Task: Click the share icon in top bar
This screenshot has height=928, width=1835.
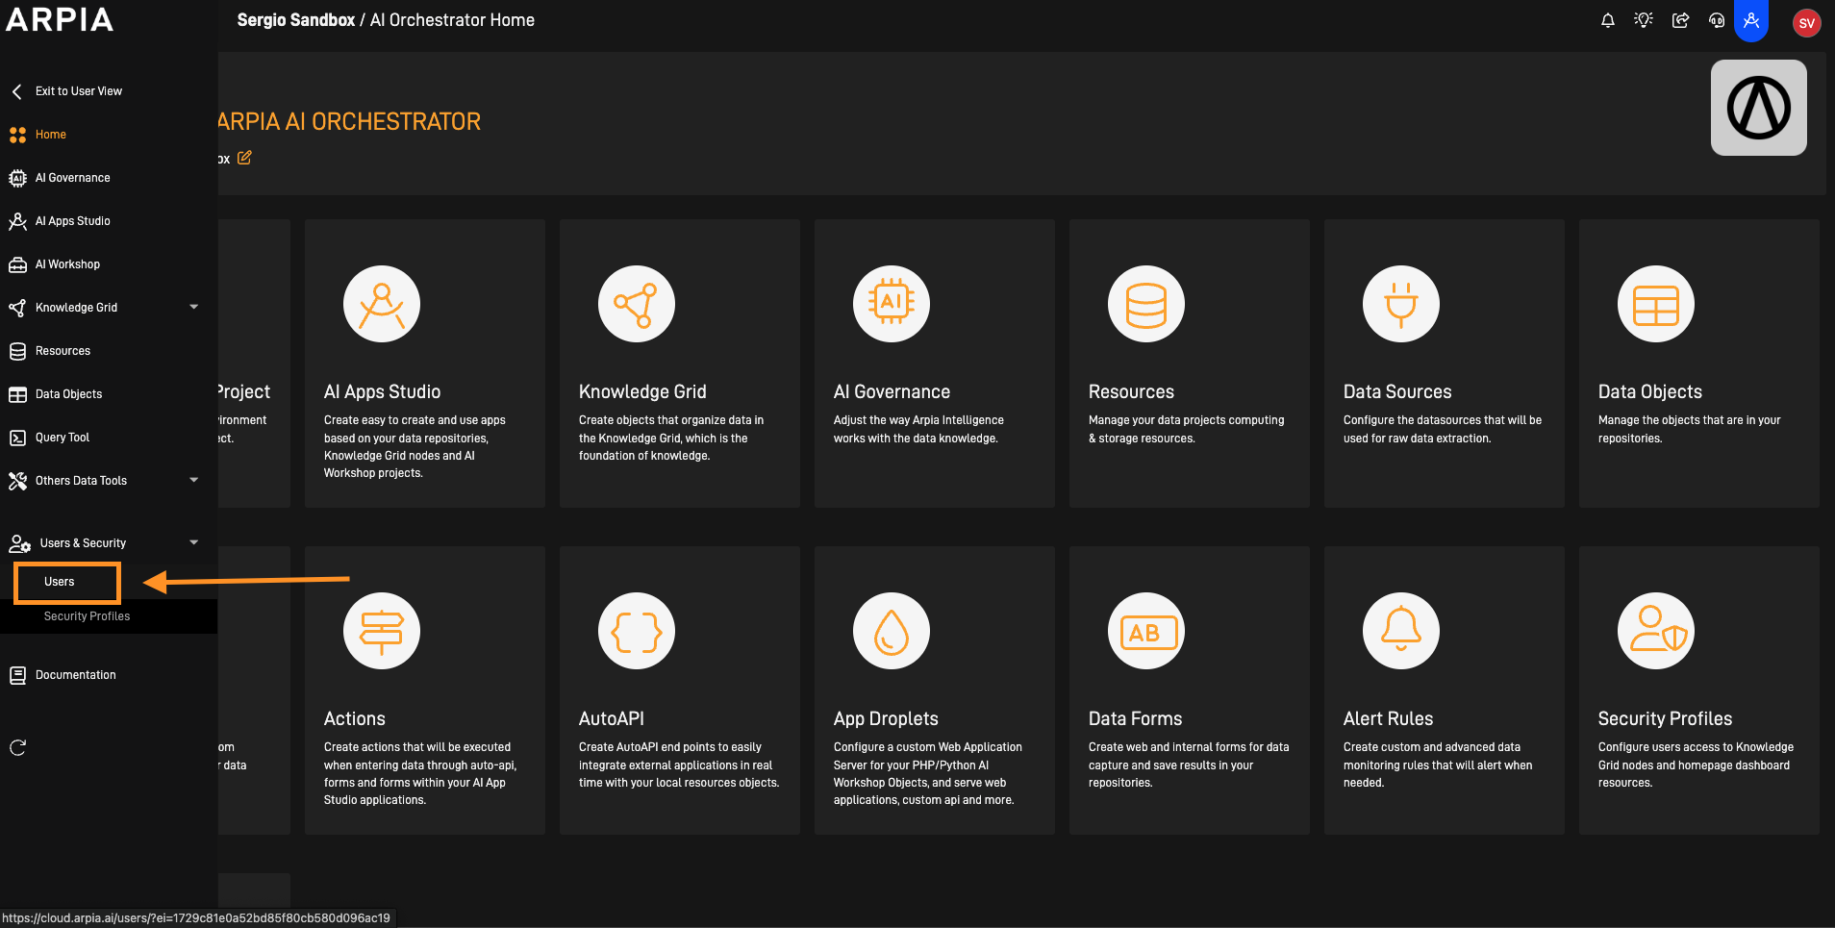Action: coord(1680,20)
